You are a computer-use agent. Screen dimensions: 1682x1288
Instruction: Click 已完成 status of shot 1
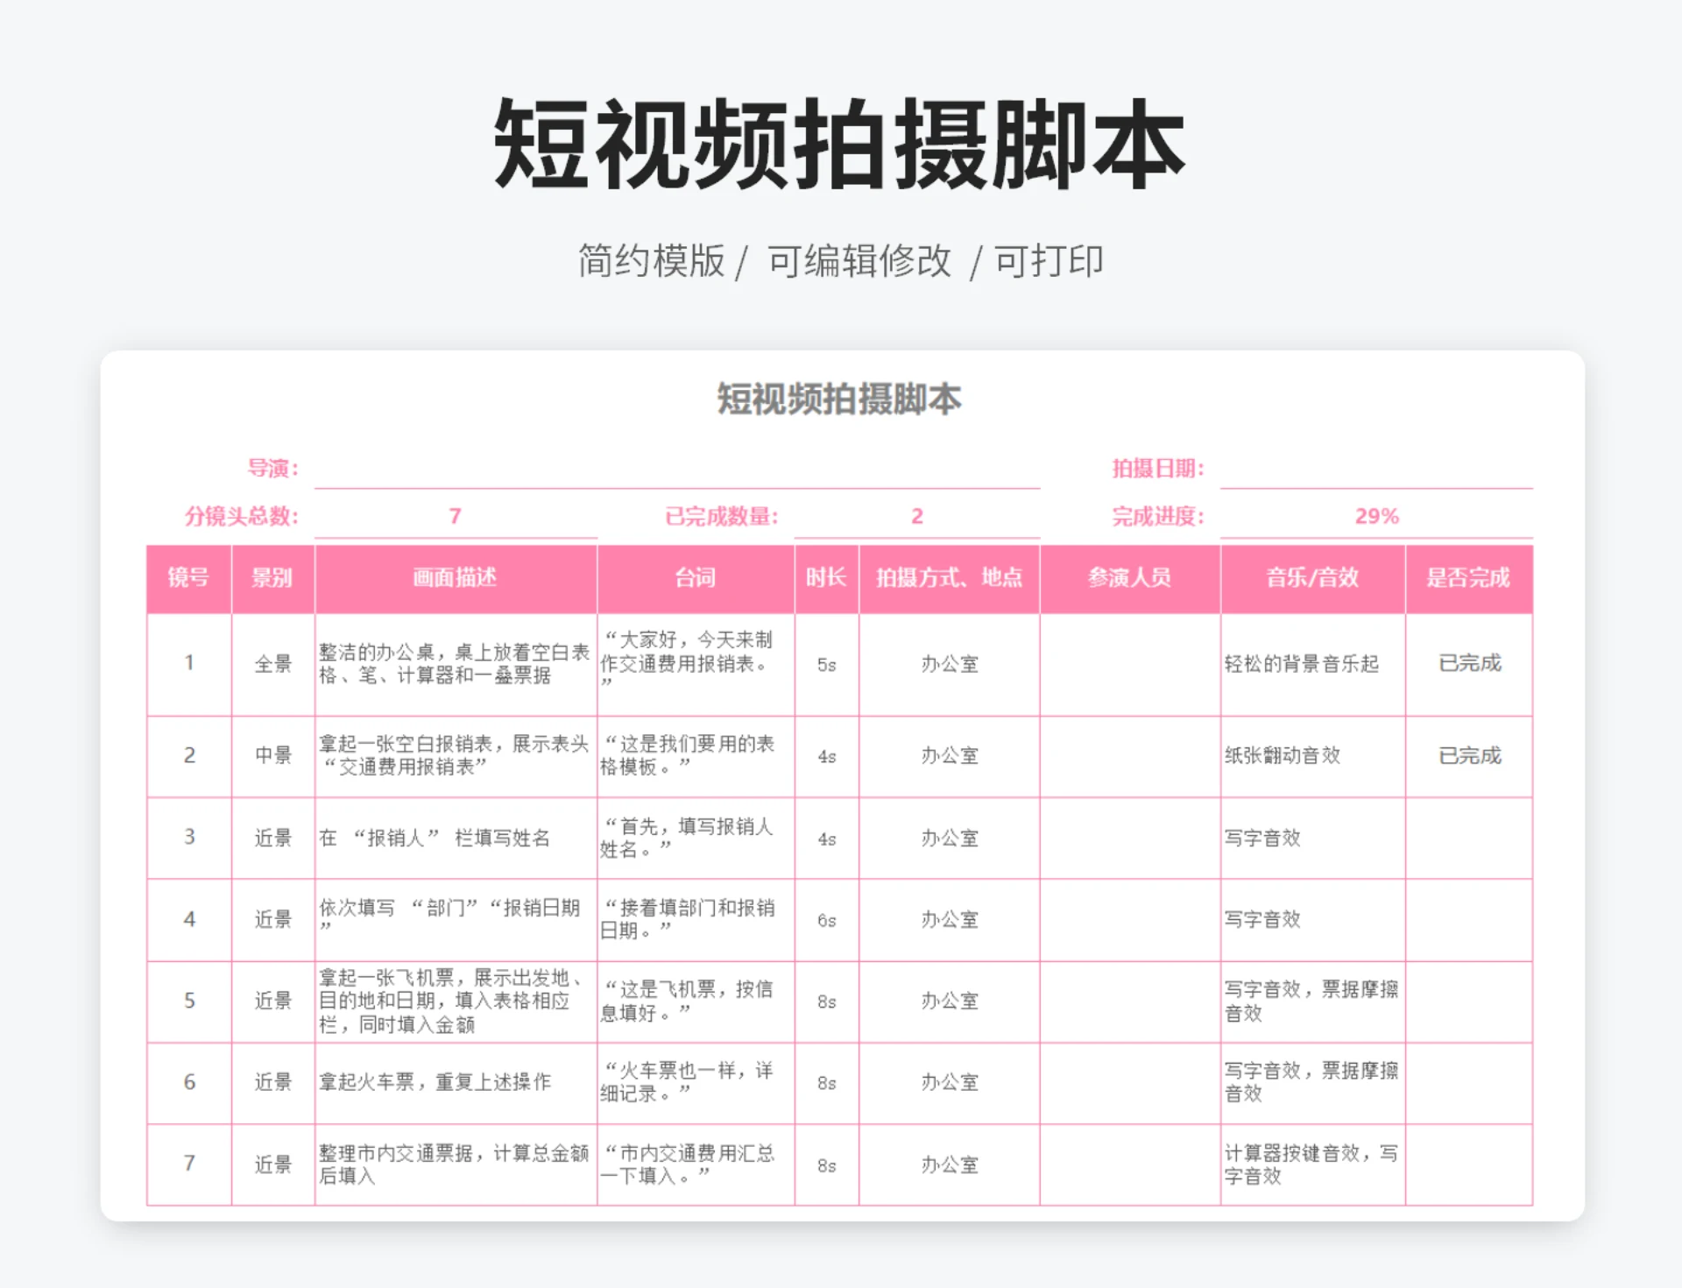(x=1471, y=664)
